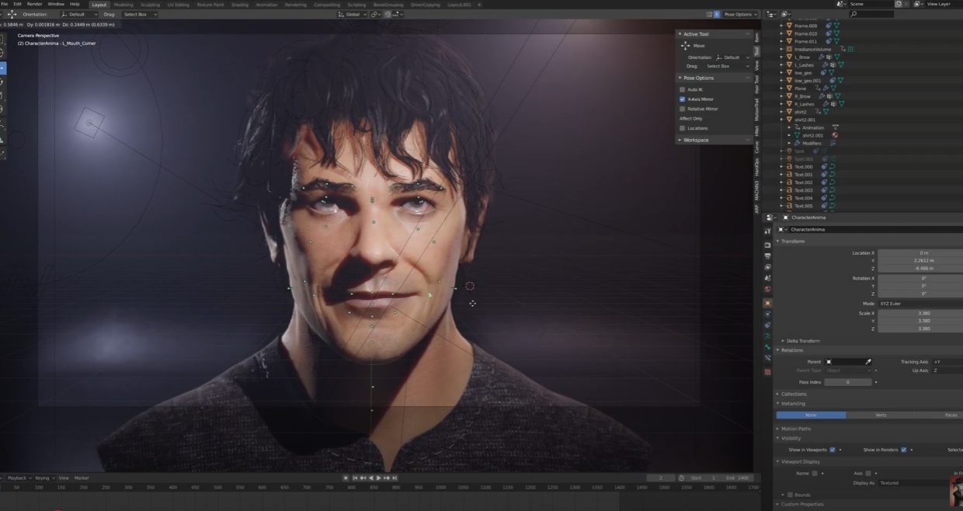Screen dimensions: 963x511
Task: Open the Output properties tab icon
Action: [x=767, y=256]
